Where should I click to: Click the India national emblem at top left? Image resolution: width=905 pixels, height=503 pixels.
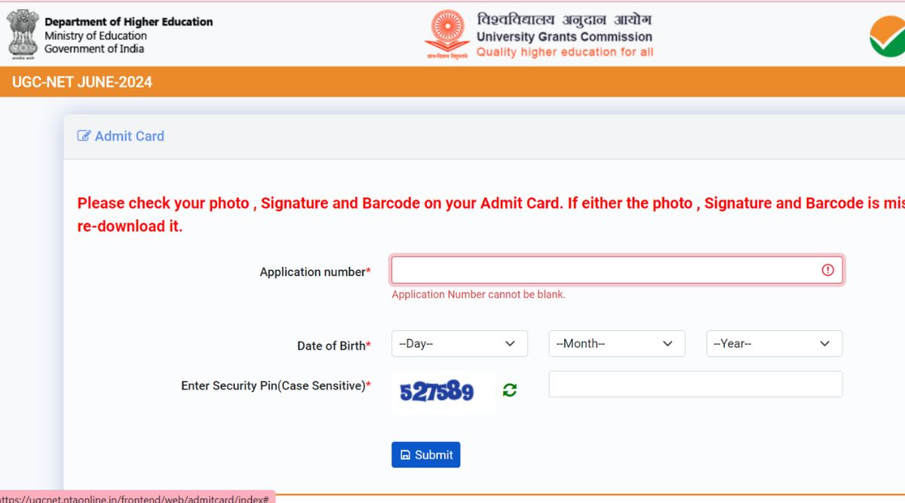(23, 34)
